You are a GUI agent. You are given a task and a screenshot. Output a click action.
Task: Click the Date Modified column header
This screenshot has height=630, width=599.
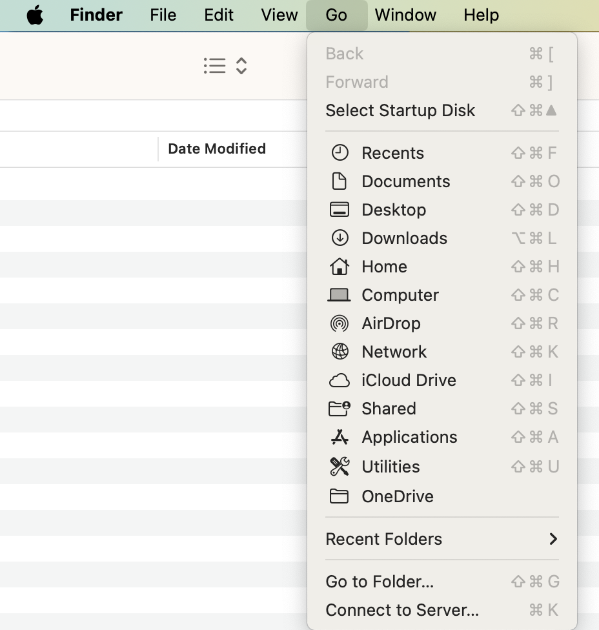217,148
